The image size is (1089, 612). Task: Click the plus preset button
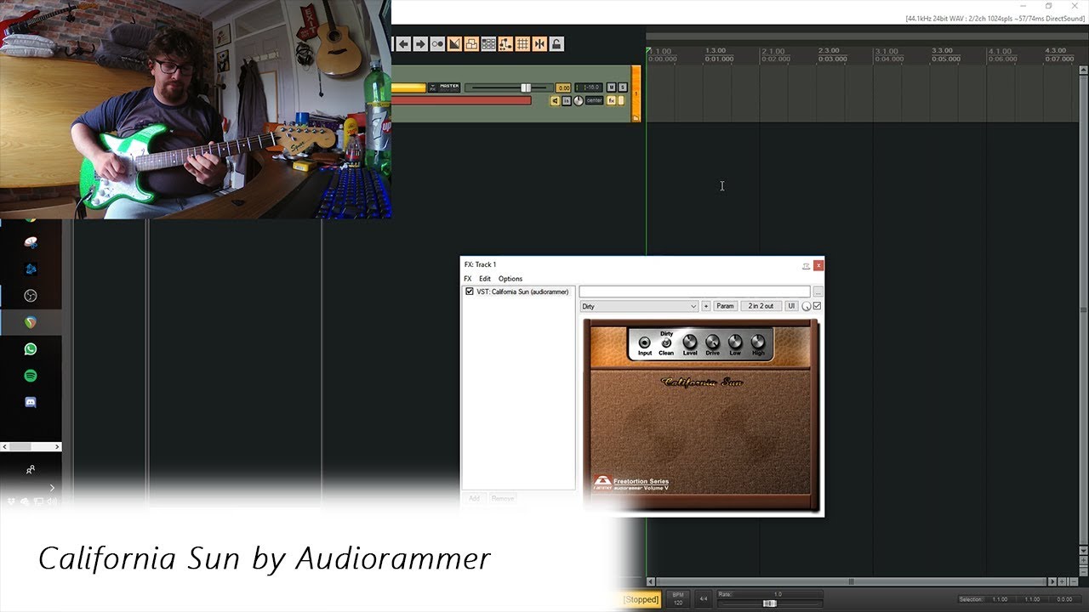tap(706, 306)
